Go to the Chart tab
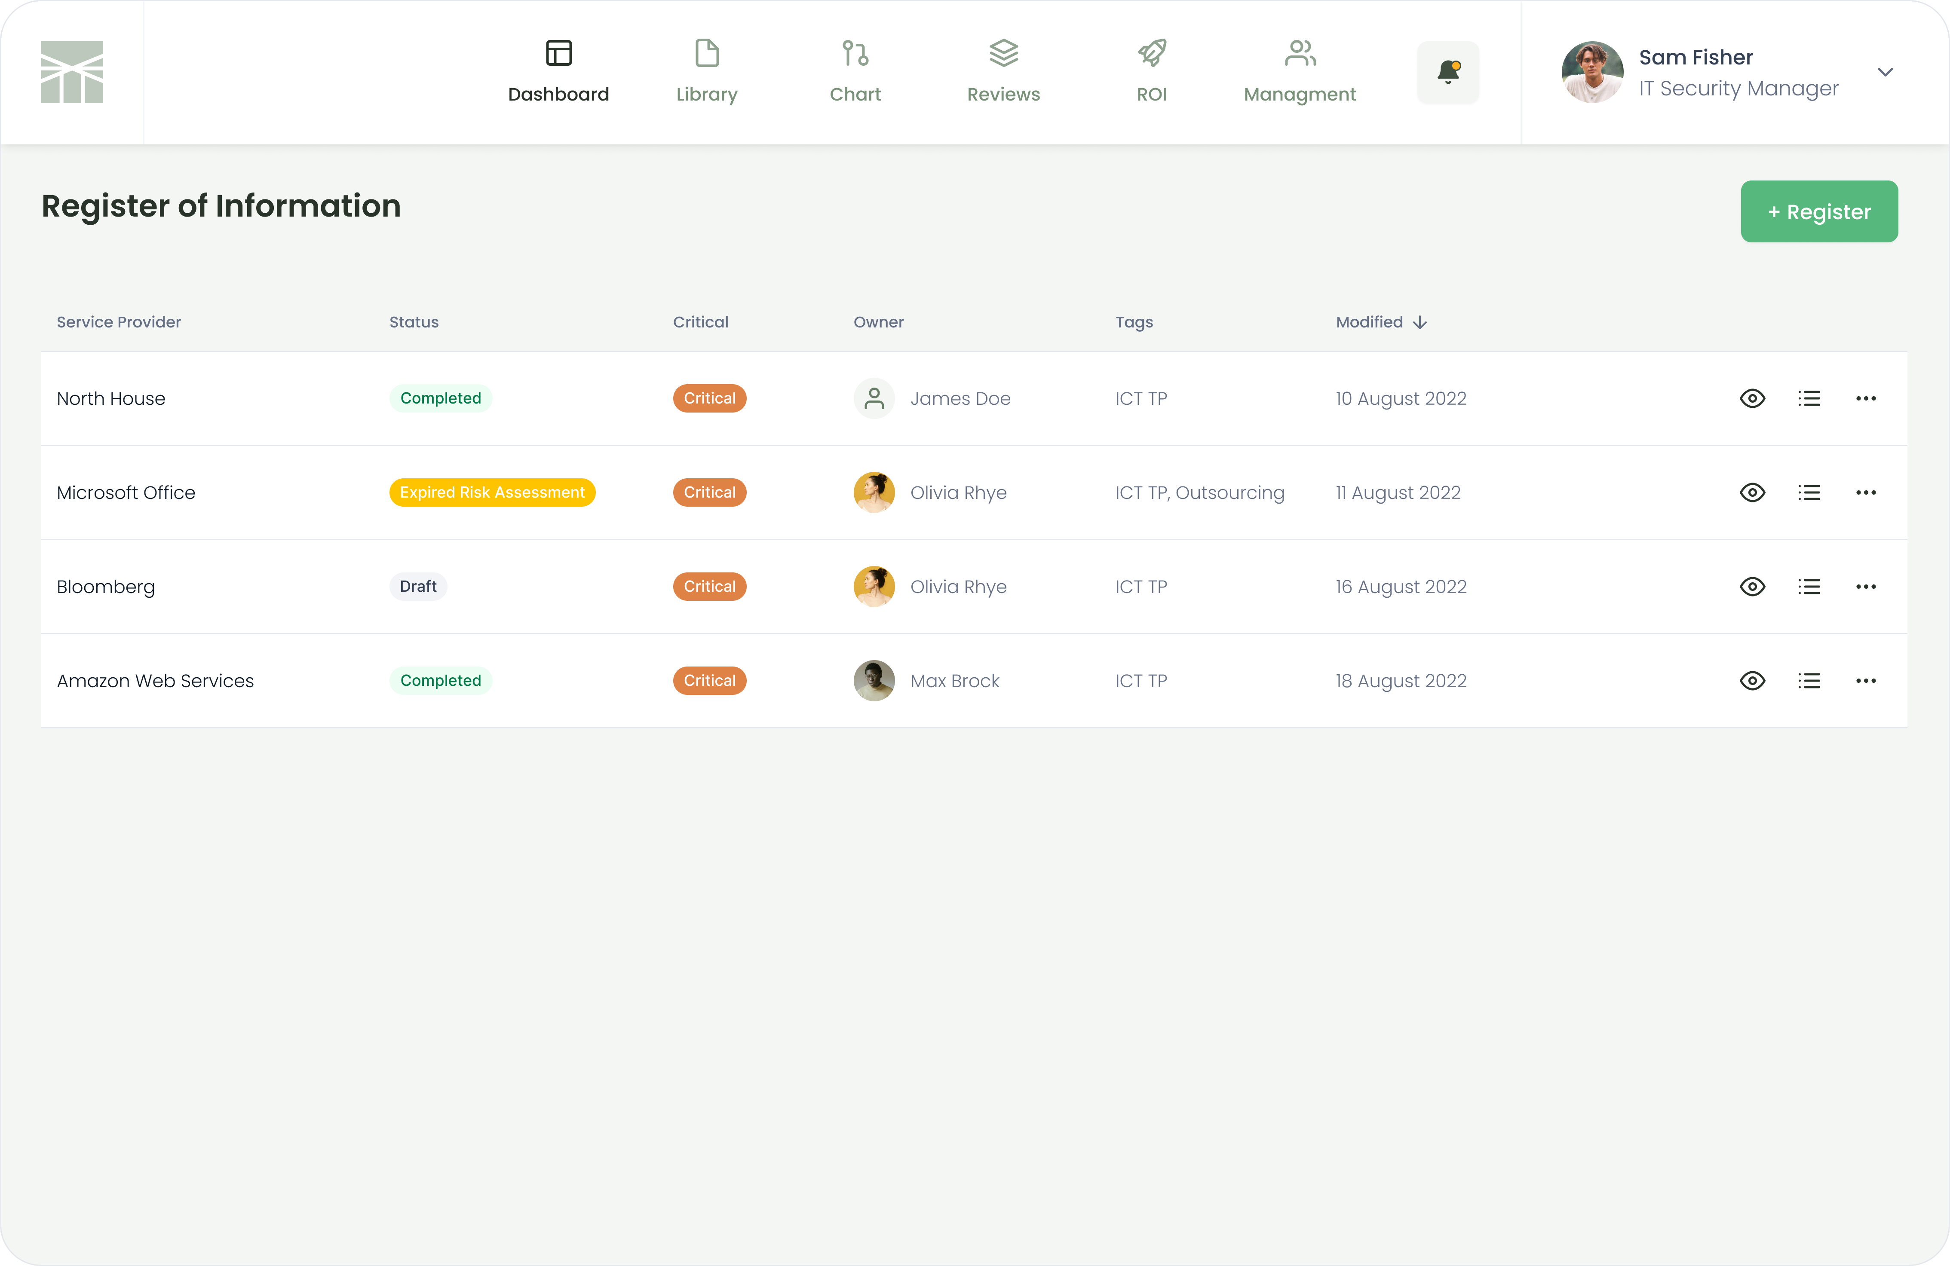The image size is (1950, 1266). (855, 72)
